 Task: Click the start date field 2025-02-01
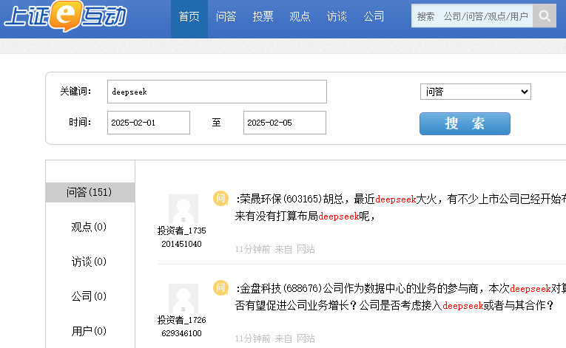[x=148, y=123]
